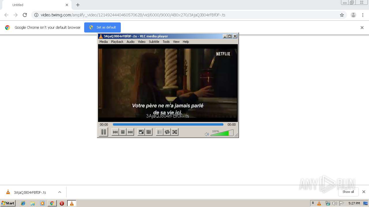Click Chrome back navigation arrow
This screenshot has height=207, width=369.
[6, 15]
